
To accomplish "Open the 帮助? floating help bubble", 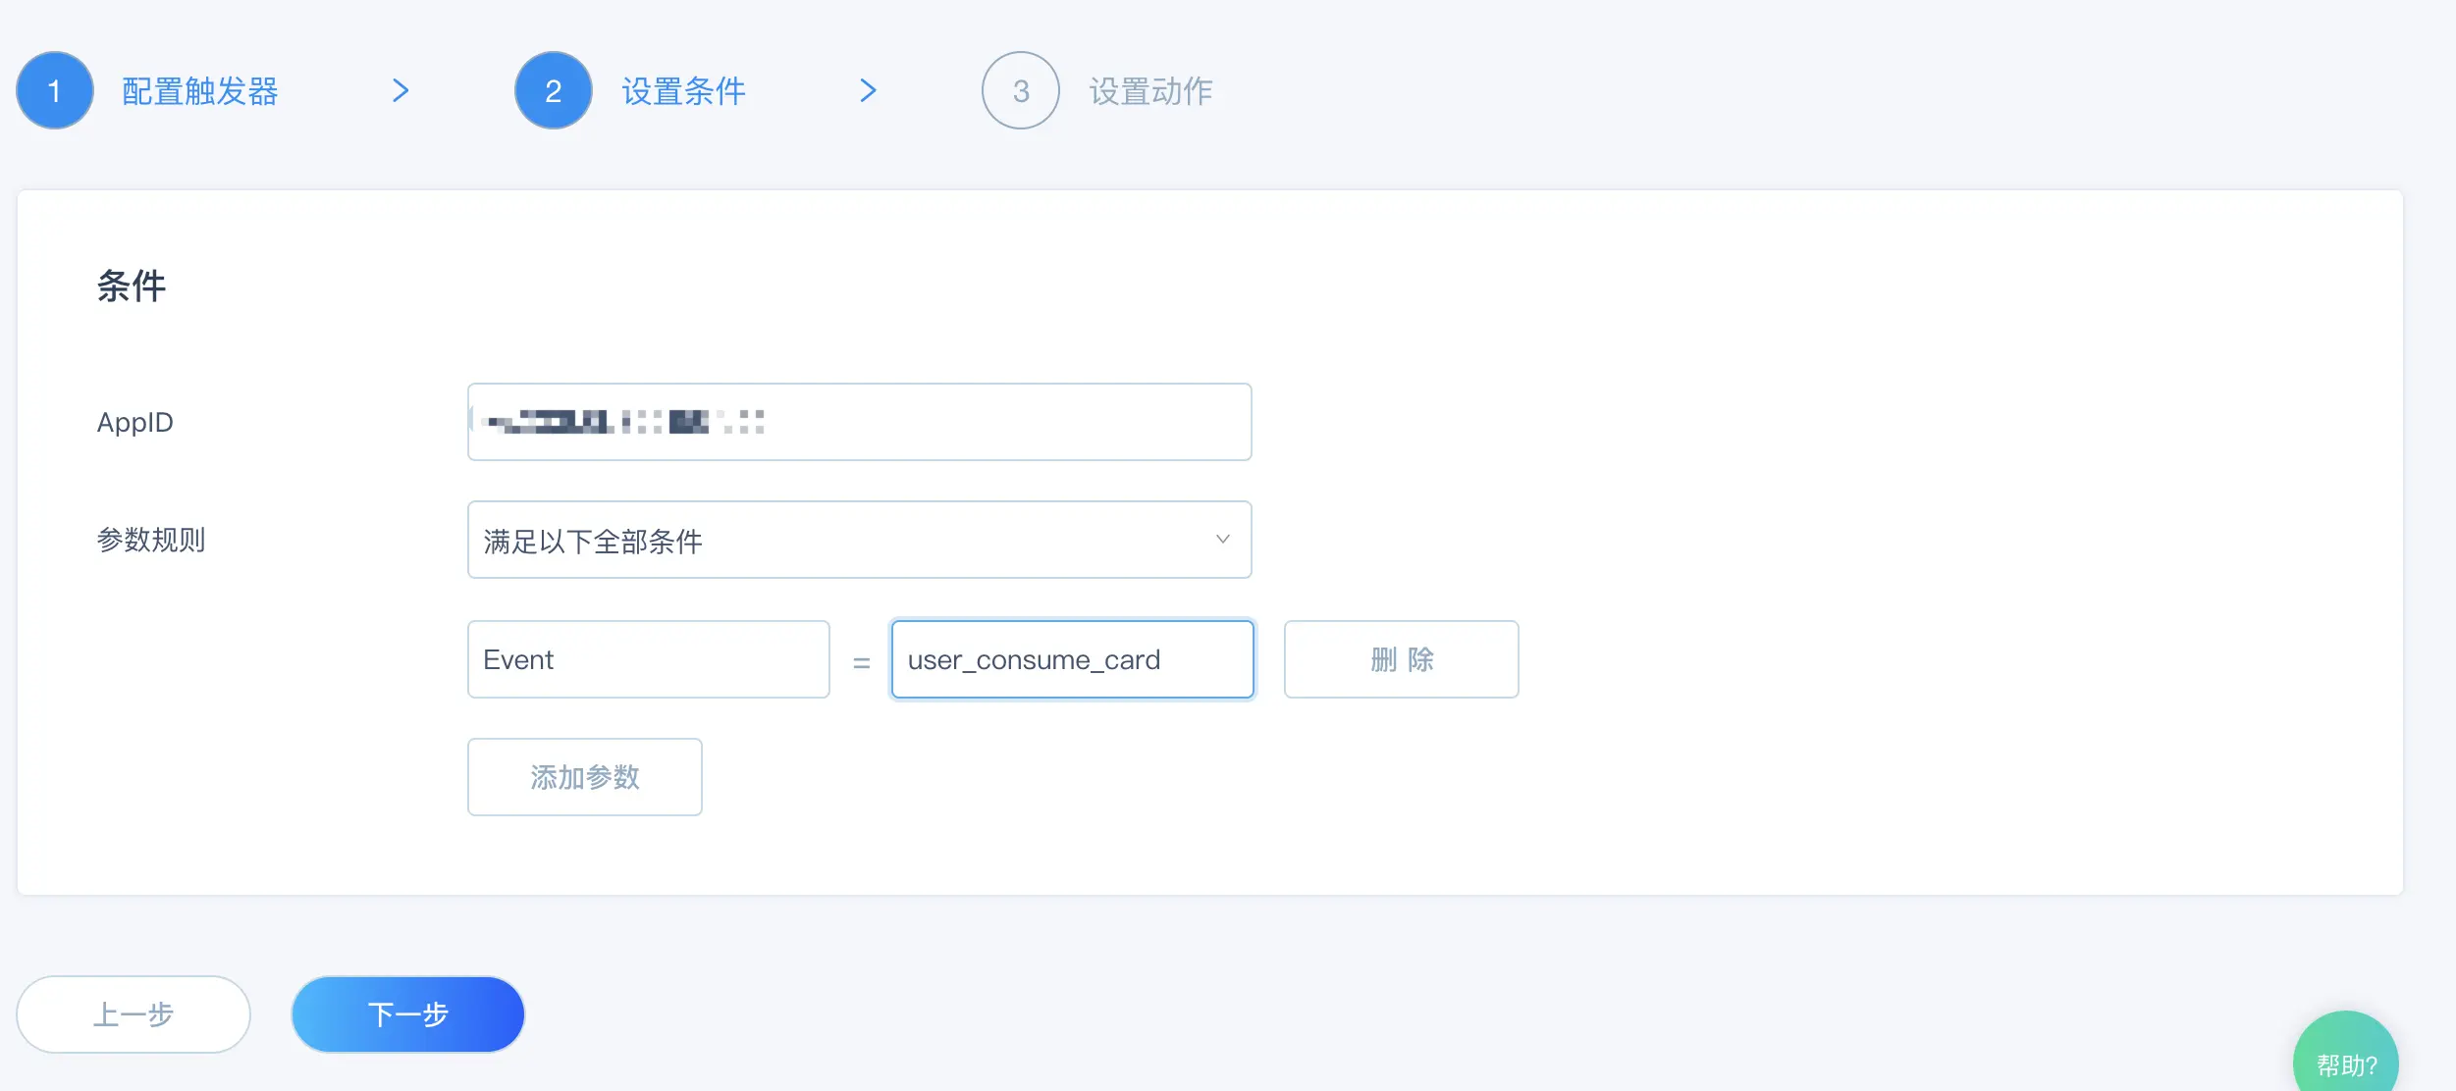I will (x=2345, y=1063).
